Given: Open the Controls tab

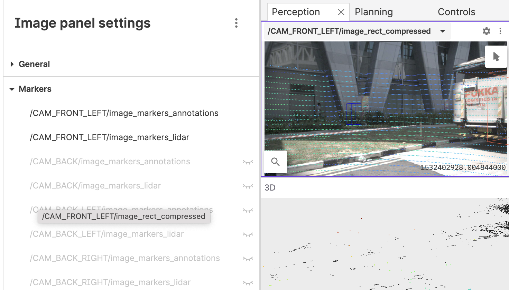Looking at the screenshot, I should pos(456,11).
